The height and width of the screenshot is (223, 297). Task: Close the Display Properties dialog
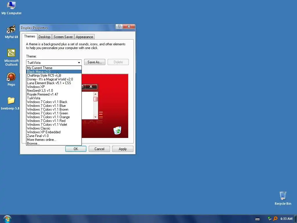click(129, 26)
